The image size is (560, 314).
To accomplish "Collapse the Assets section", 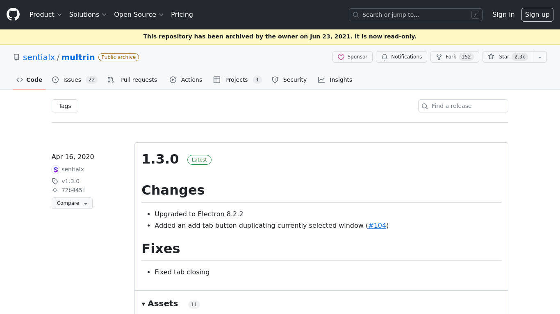I will [160, 303].
